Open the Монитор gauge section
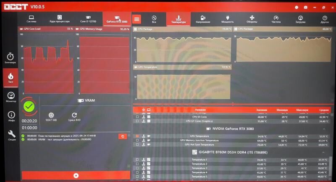336x182 pixels. coord(11,97)
